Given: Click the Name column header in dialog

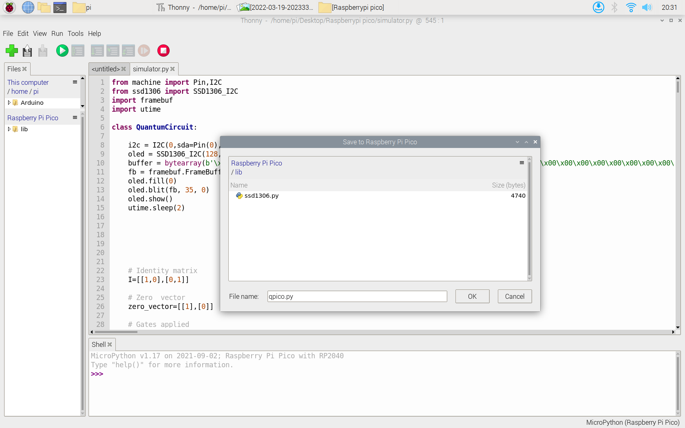Looking at the screenshot, I should pyautogui.click(x=239, y=185).
